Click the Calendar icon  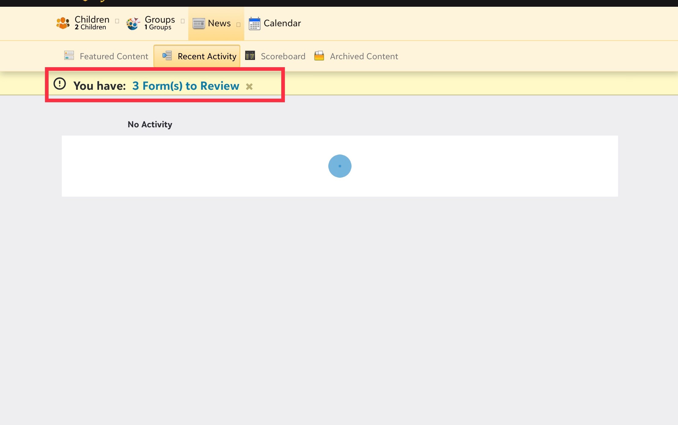click(x=254, y=24)
